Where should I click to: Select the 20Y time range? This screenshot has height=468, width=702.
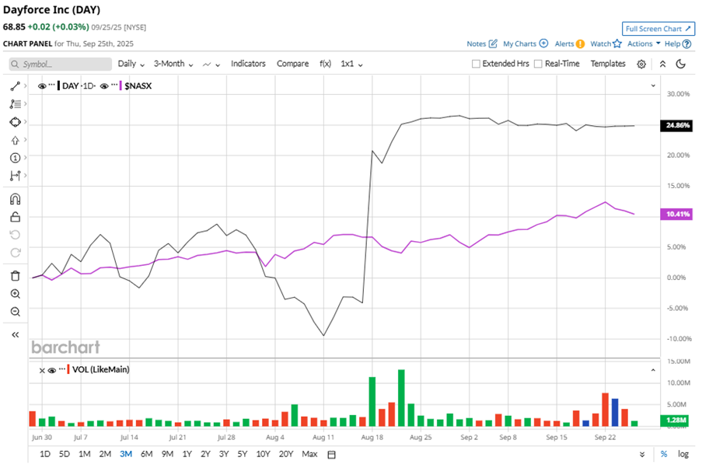point(285,454)
